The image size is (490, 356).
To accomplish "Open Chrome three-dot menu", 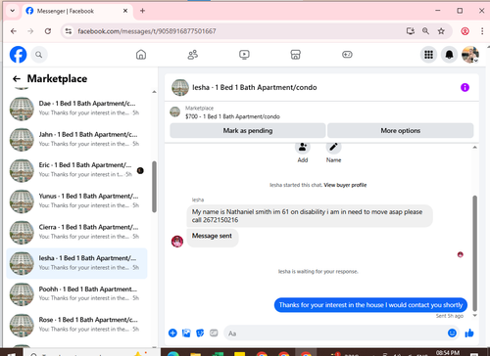I will (x=482, y=31).
